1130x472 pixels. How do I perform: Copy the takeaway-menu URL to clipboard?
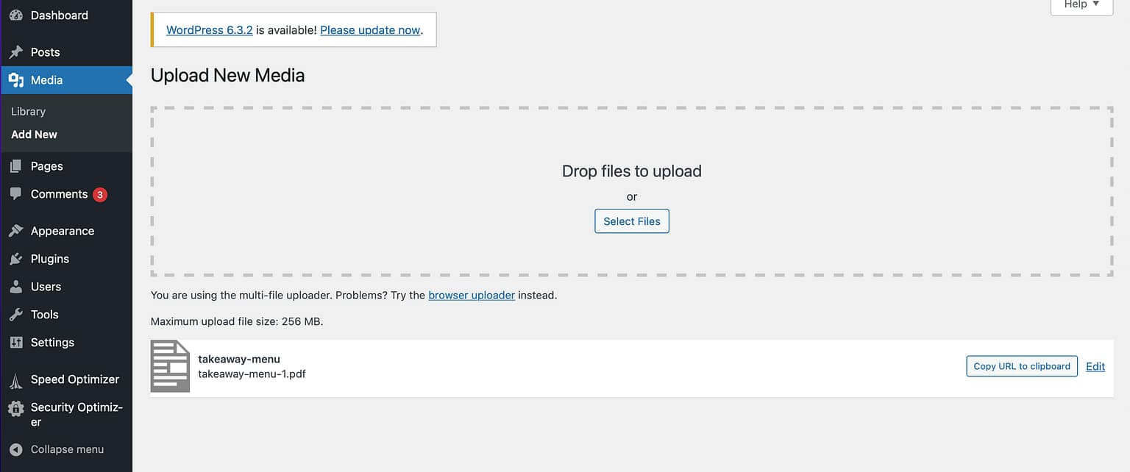(1021, 365)
